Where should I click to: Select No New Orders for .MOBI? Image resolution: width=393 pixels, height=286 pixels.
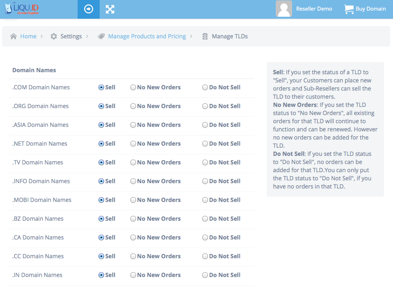(133, 200)
